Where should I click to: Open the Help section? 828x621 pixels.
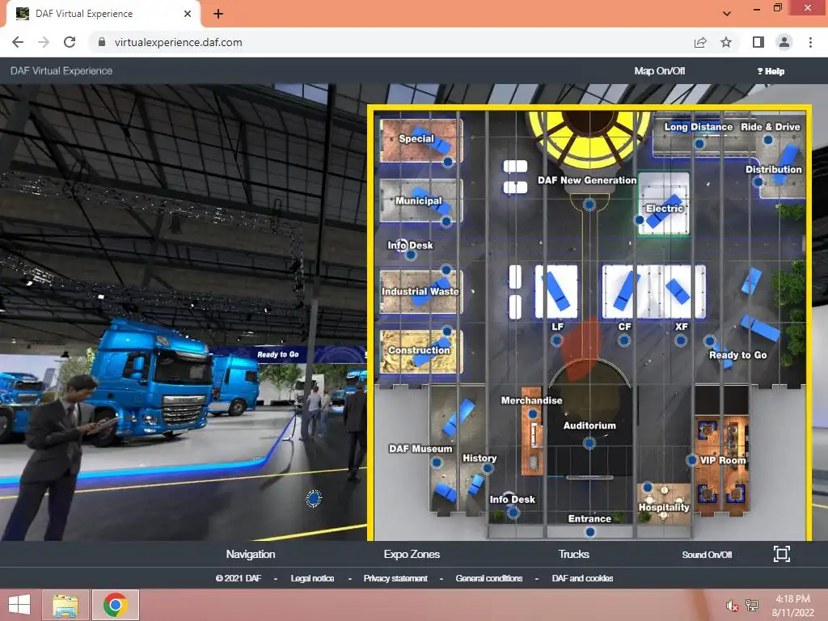[x=771, y=71]
